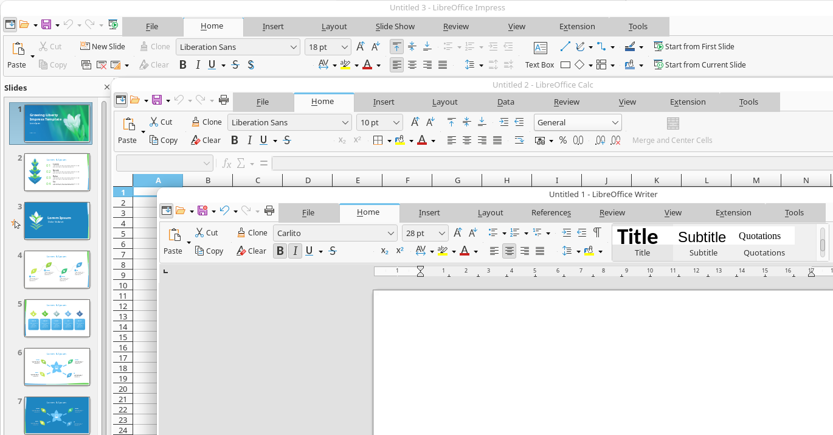
Task: Click Start from First Slide button
Action: [x=694, y=46]
